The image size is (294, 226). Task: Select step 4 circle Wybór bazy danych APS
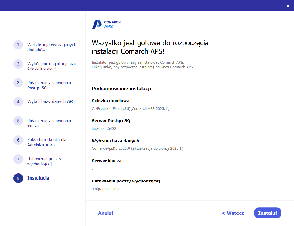[18, 101]
